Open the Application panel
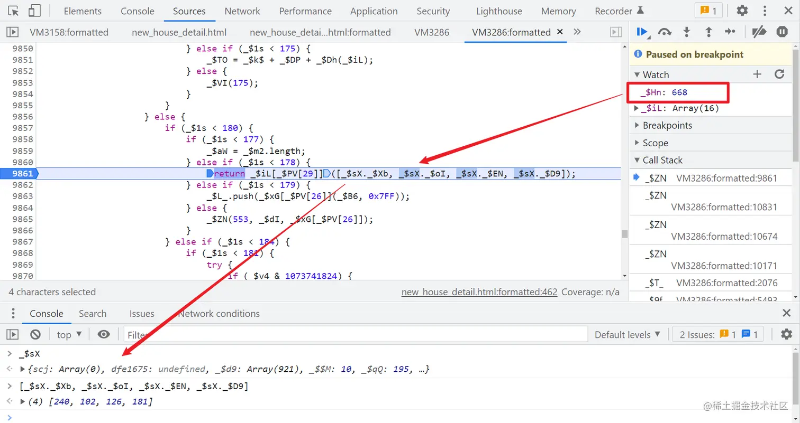The width and height of the screenshot is (800, 423). pos(374,11)
